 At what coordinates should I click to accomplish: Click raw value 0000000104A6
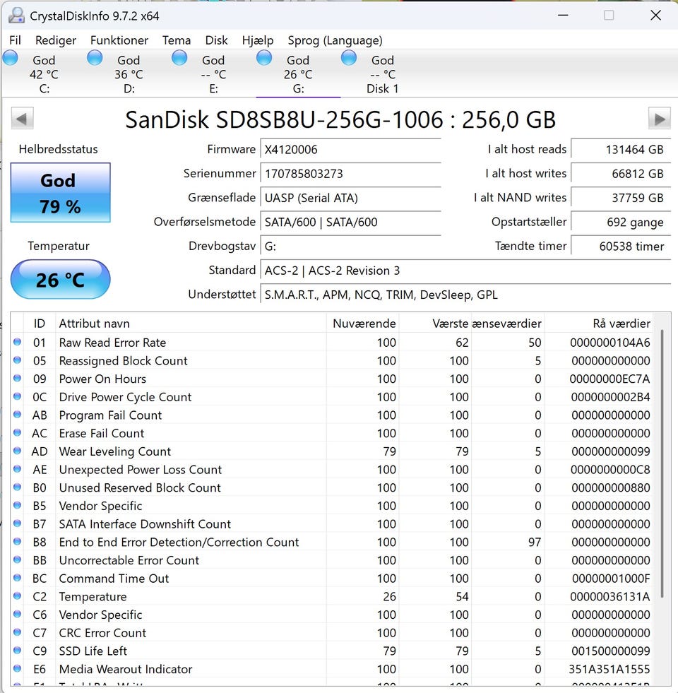(610, 343)
